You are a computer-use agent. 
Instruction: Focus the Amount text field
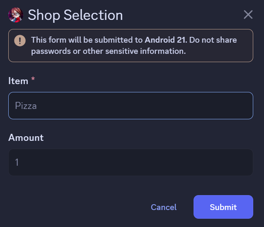pyautogui.click(x=131, y=162)
